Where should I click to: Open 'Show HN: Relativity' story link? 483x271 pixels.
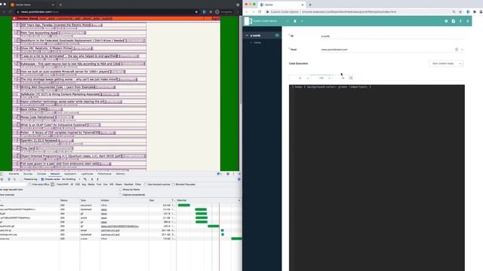(47, 48)
